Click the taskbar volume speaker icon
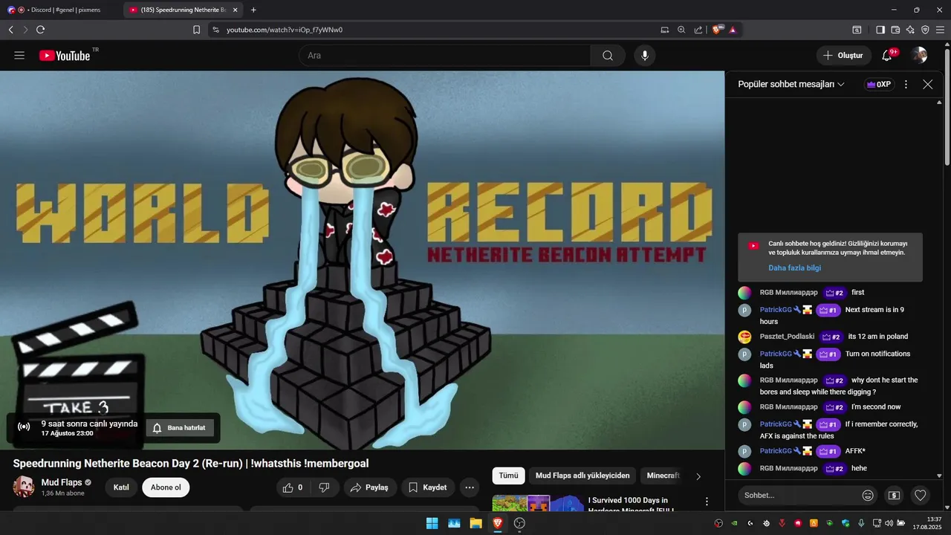 click(x=888, y=523)
